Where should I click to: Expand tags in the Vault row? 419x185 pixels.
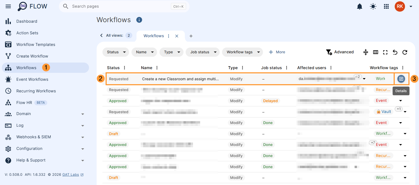(405, 112)
